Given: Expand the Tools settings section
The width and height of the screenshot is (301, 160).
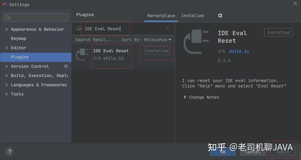Looking at the screenshot, I should point(7,94).
